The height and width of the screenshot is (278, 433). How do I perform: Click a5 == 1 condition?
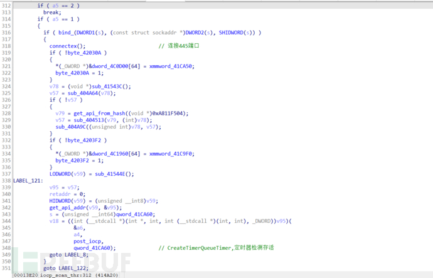coord(63,19)
